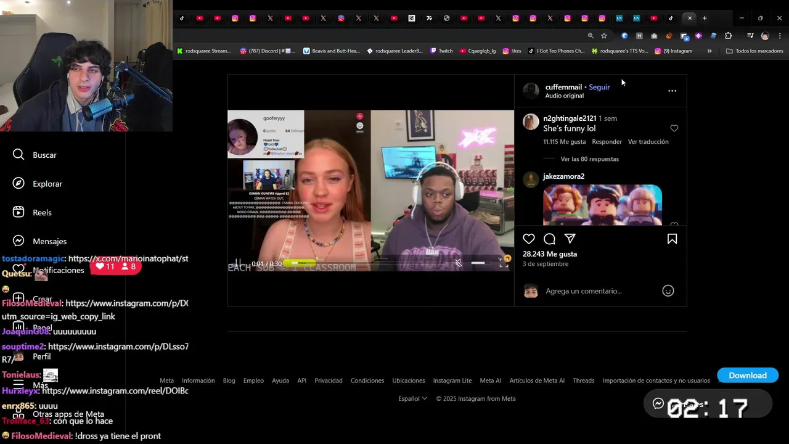
Task: Save the post with the bookmark icon
Action: (672, 239)
